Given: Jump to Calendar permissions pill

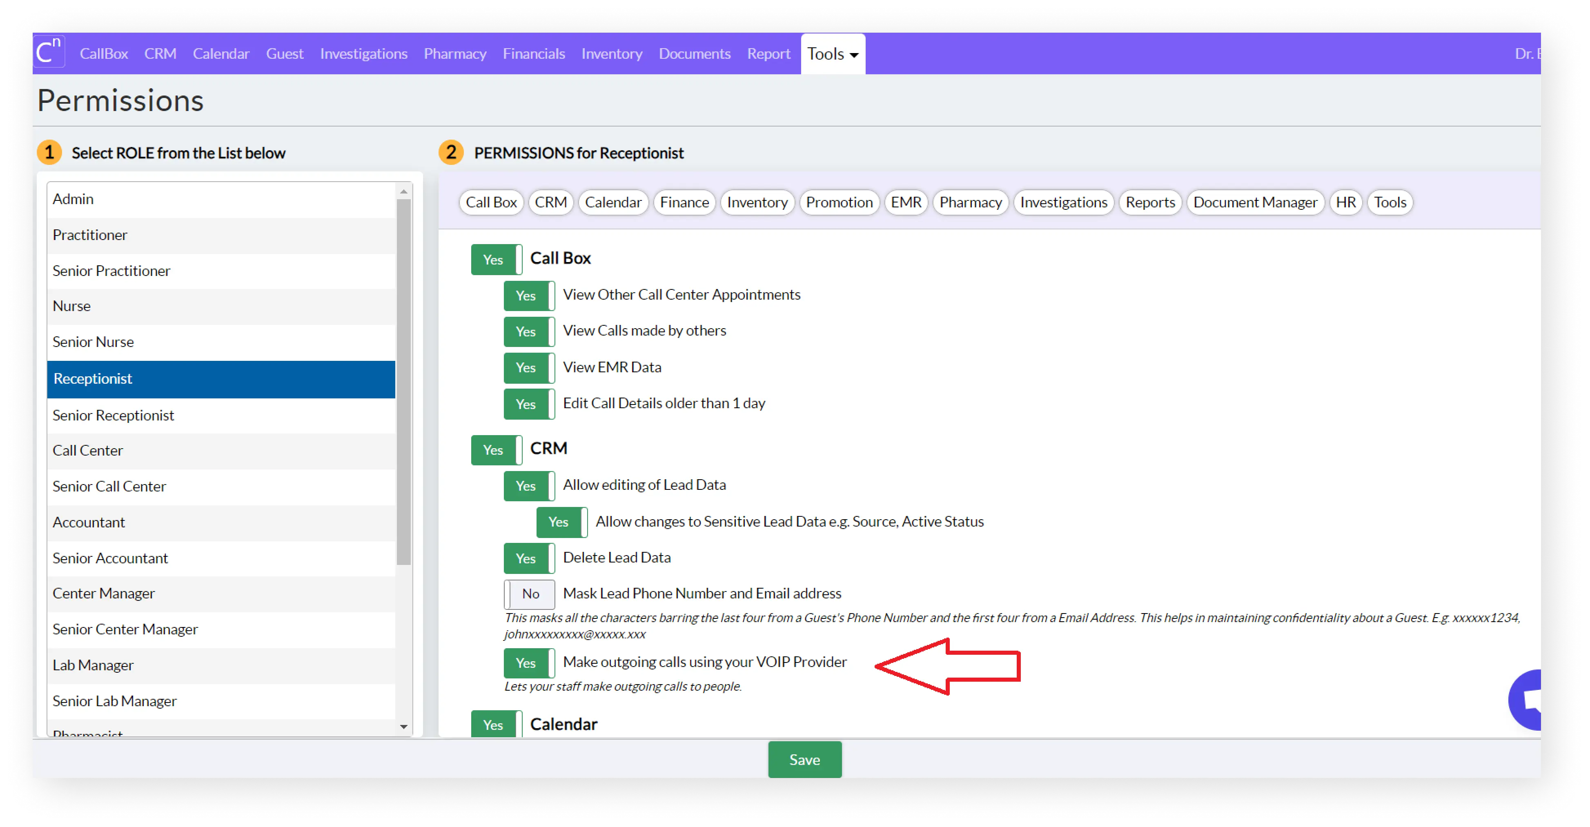Looking at the screenshot, I should [613, 202].
